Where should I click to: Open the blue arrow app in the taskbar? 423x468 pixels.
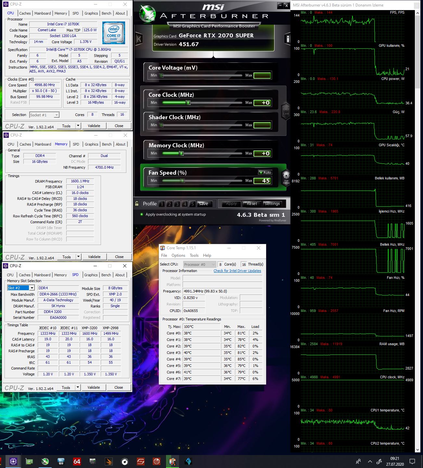(x=188, y=461)
